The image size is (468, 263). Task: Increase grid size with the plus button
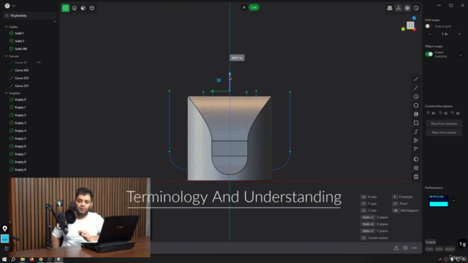[x=459, y=34]
